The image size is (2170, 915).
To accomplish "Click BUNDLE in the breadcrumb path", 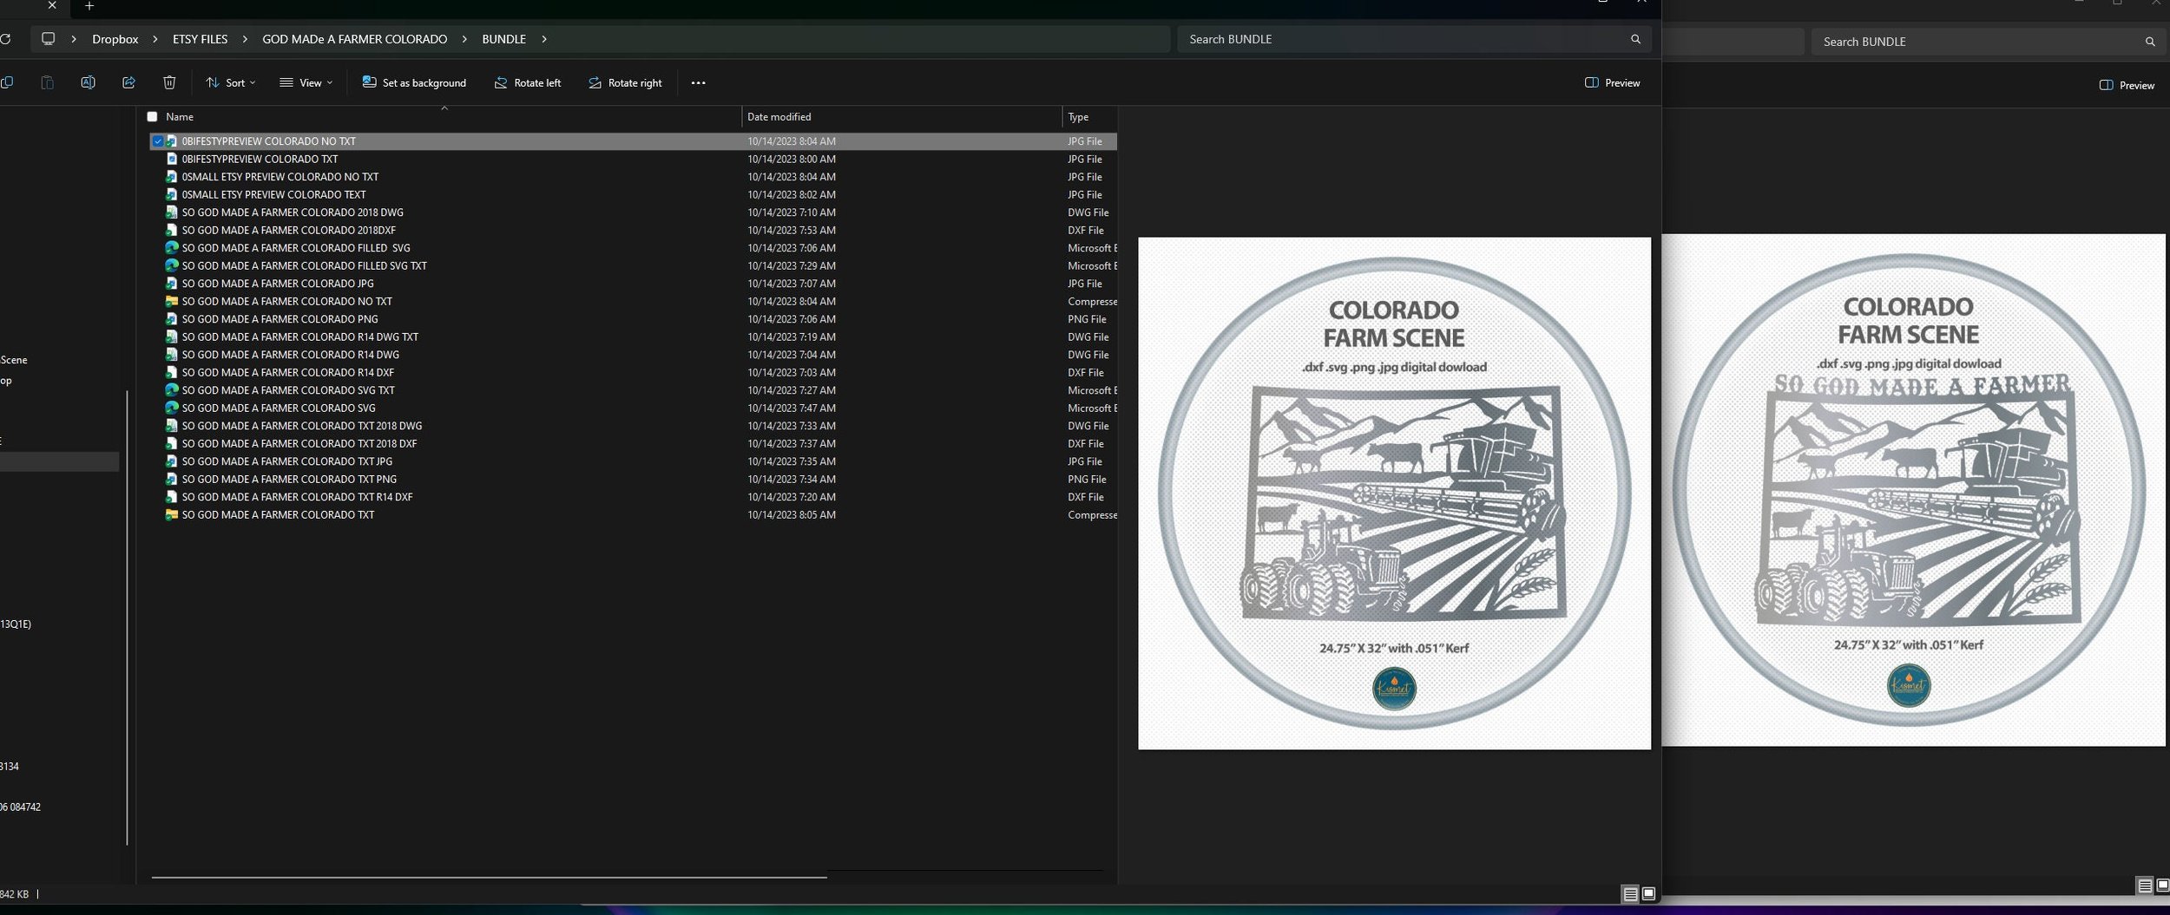I will tap(503, 39).
